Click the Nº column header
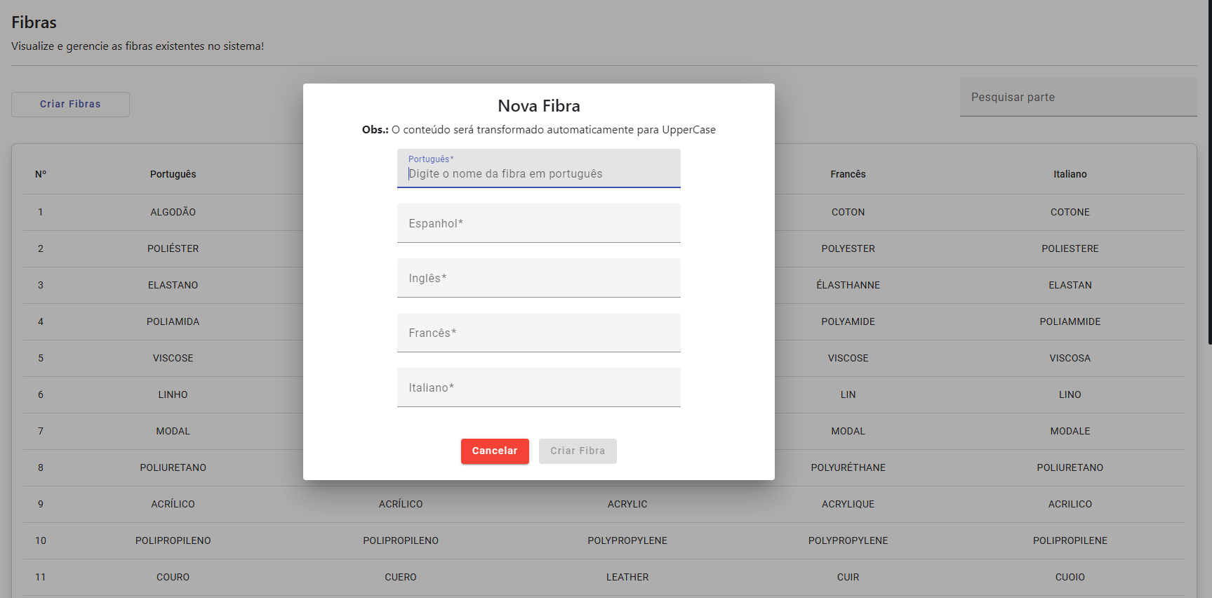This screenshot has width=1212, height=598. (x=41, y=174)
